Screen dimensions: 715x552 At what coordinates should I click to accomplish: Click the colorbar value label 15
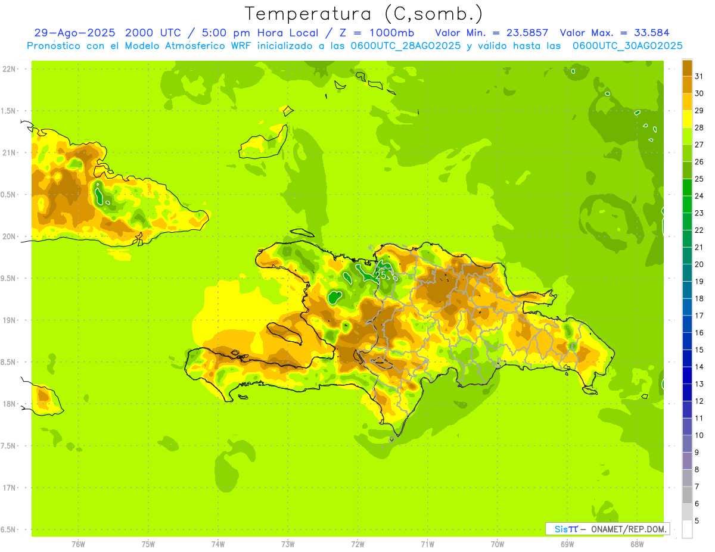pos(700,350)
